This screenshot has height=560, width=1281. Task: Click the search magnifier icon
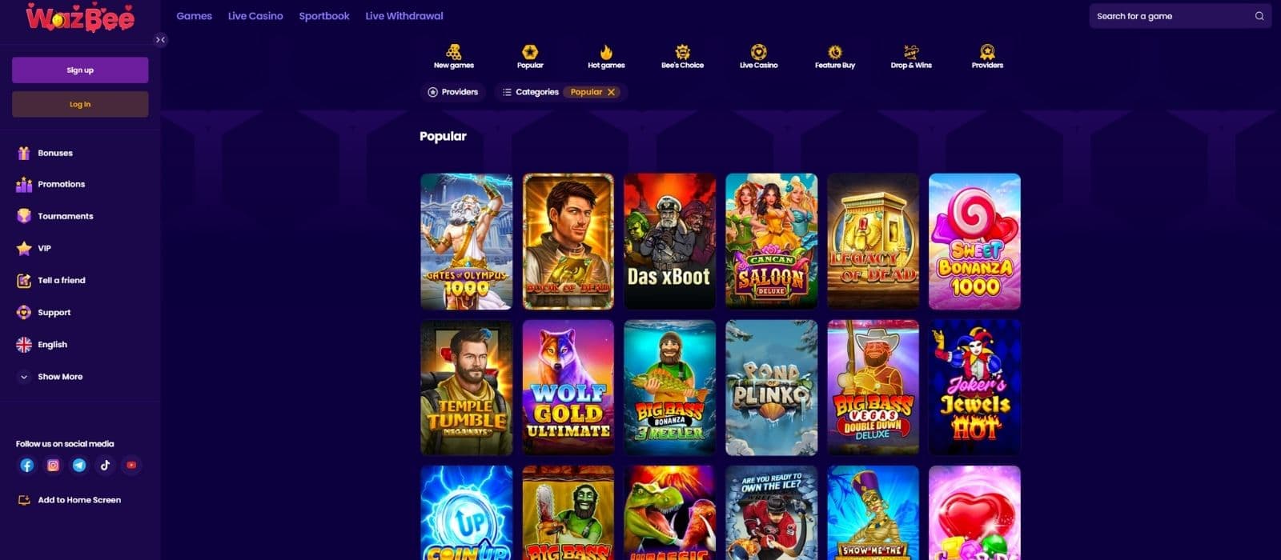[1259, 16]
